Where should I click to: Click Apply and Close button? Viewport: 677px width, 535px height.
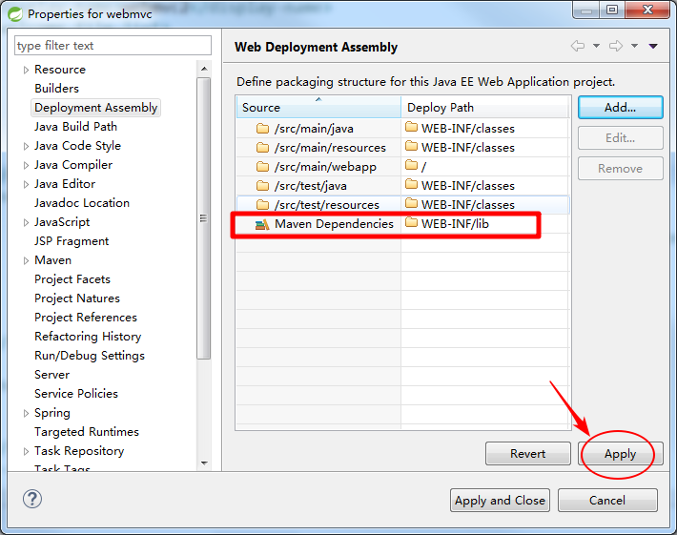(x=500, y=501)
